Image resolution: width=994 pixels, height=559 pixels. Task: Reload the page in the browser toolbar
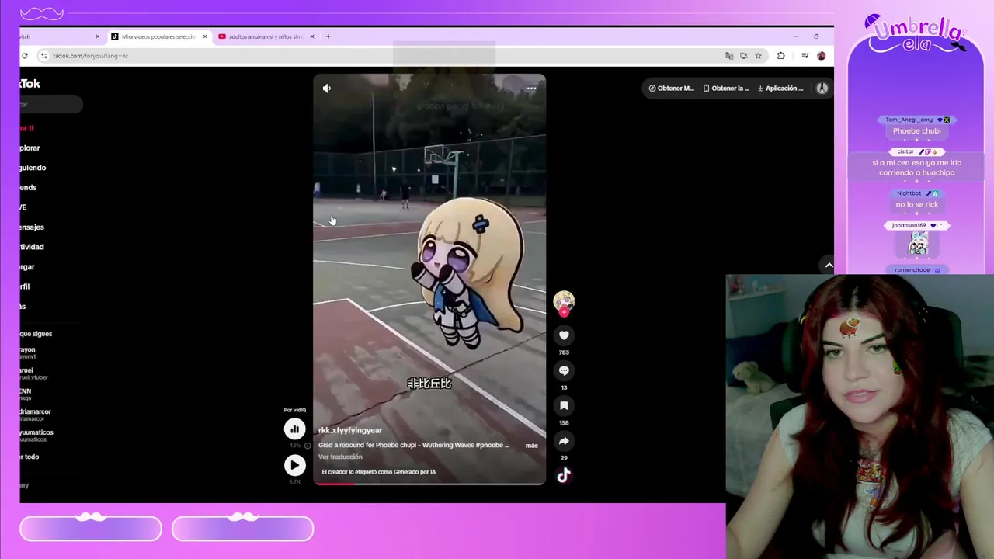tap(25, 56)
